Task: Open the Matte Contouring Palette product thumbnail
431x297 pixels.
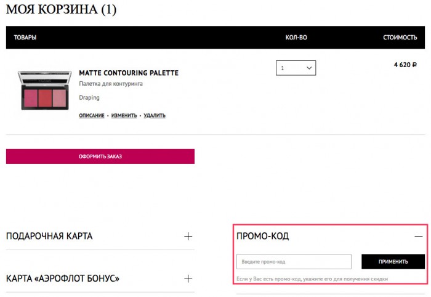Action: (45, 90)
